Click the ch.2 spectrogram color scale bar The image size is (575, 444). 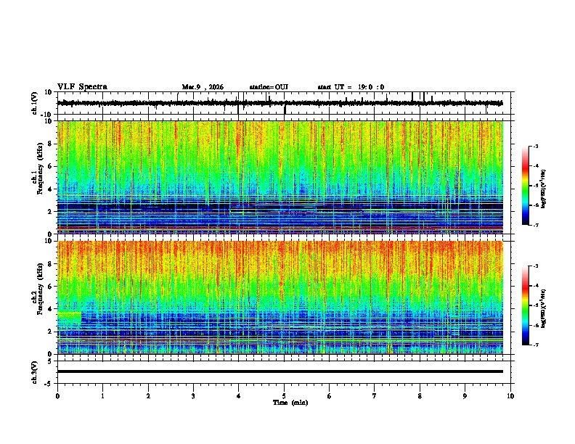click(x=526, y=305)
